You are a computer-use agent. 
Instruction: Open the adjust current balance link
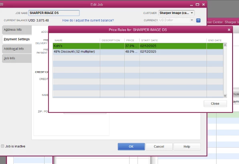click(x=88, y=20)
